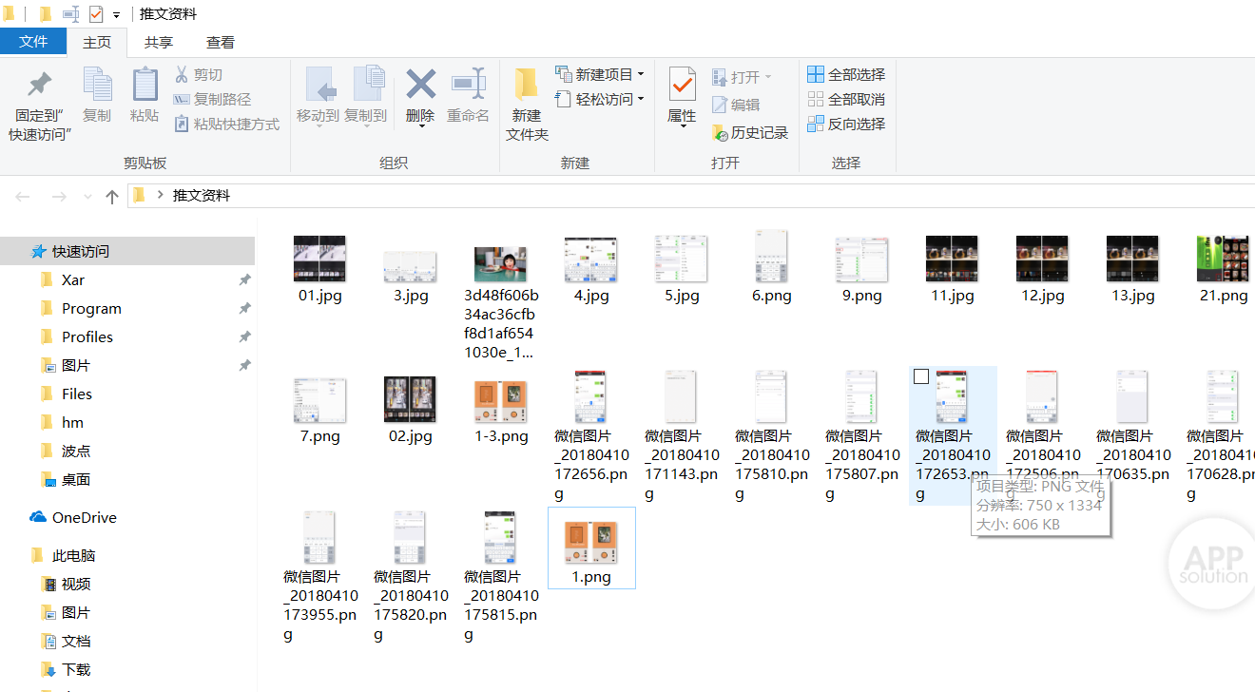The image size is (1255, 692).
Task: Switch to the 查看 ribbon tab
Action: point(220,42)
